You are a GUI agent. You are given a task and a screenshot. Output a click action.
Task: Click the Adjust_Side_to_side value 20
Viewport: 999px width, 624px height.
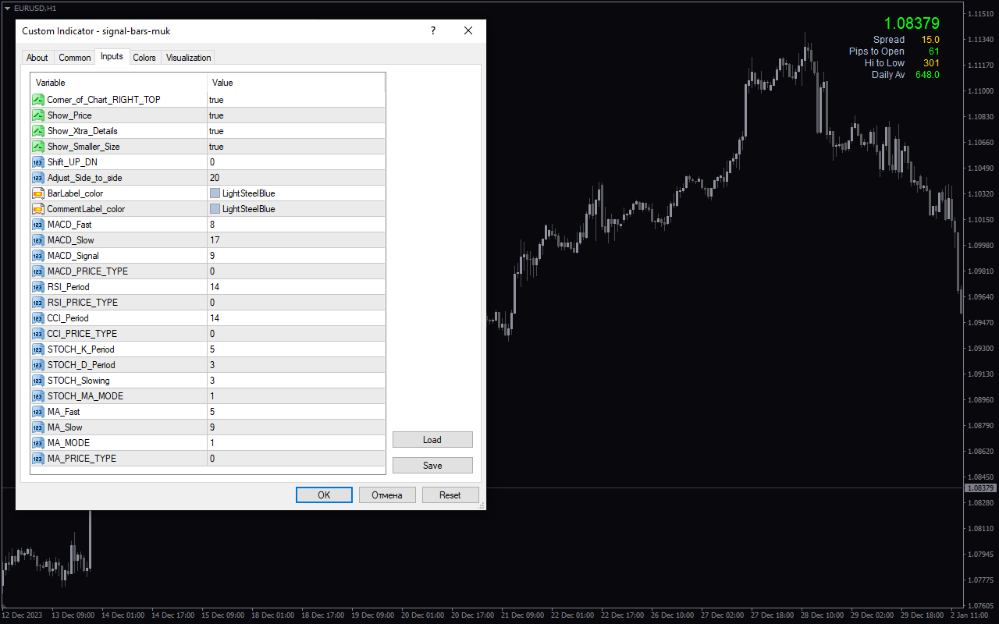tap(215, 178)
